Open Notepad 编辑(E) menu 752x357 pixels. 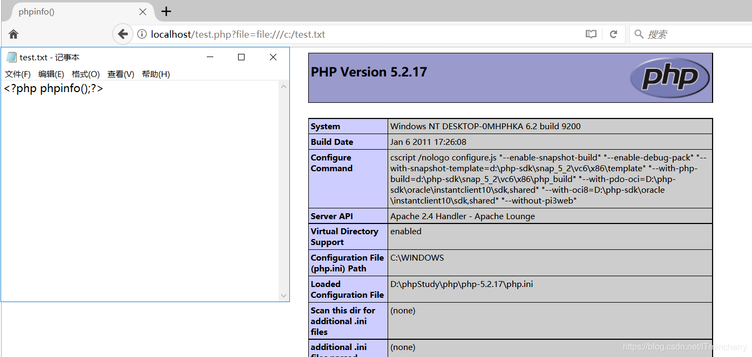(x=51, y=74)
